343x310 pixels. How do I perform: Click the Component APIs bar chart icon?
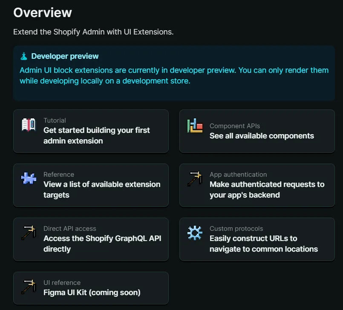[194, 125]
